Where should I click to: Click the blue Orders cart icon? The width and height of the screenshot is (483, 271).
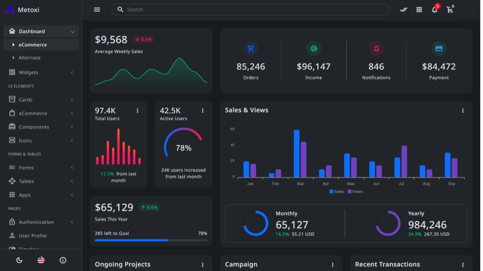[251, 49]
